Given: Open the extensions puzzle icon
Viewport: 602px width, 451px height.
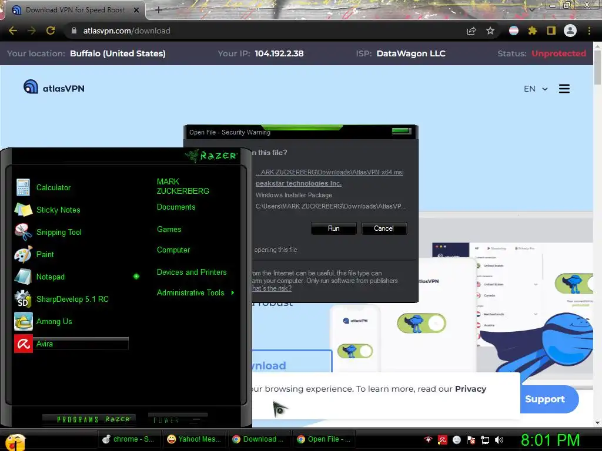Looking at the screenshot, I should pos(532,31).
